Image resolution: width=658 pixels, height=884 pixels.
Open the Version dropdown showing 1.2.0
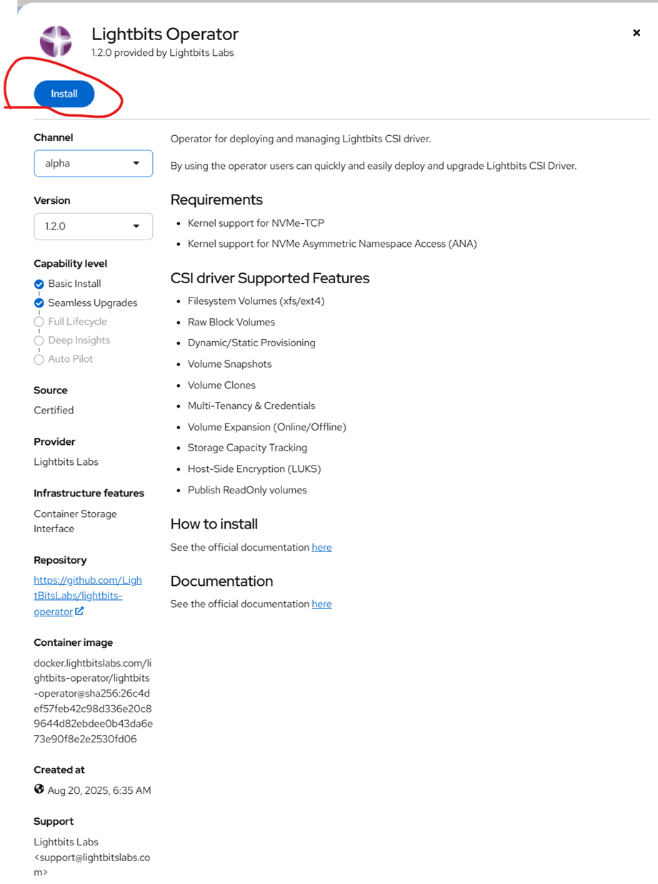(93, 226)
